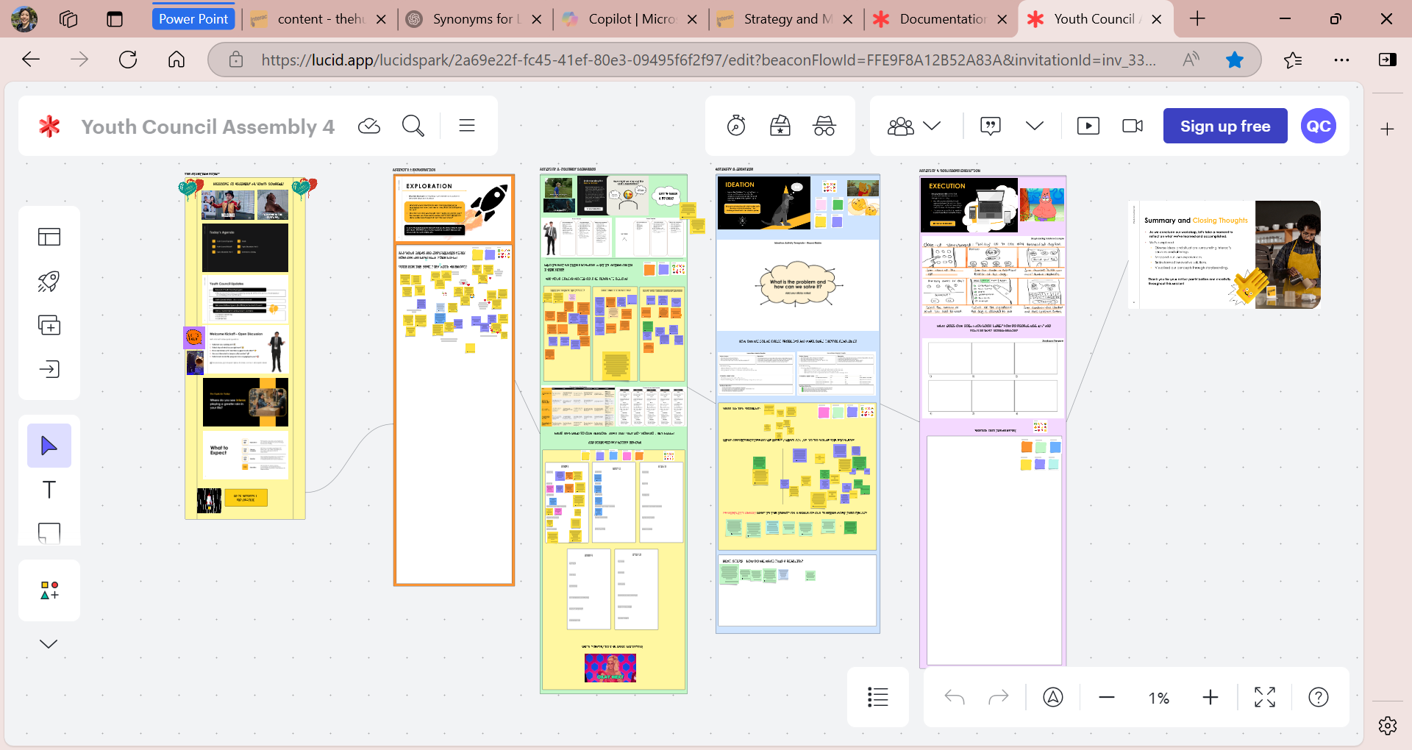Toggle the outline list panel
This screenshot has width=1412, height=750.
[x=877, y=697]
